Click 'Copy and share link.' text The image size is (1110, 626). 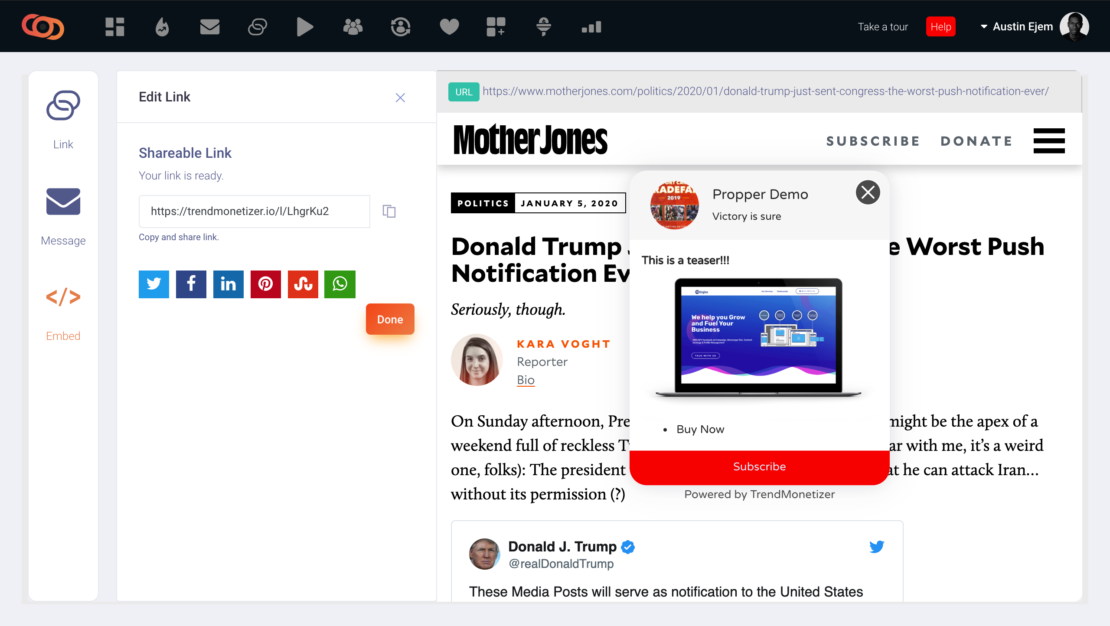coord(179,237)
